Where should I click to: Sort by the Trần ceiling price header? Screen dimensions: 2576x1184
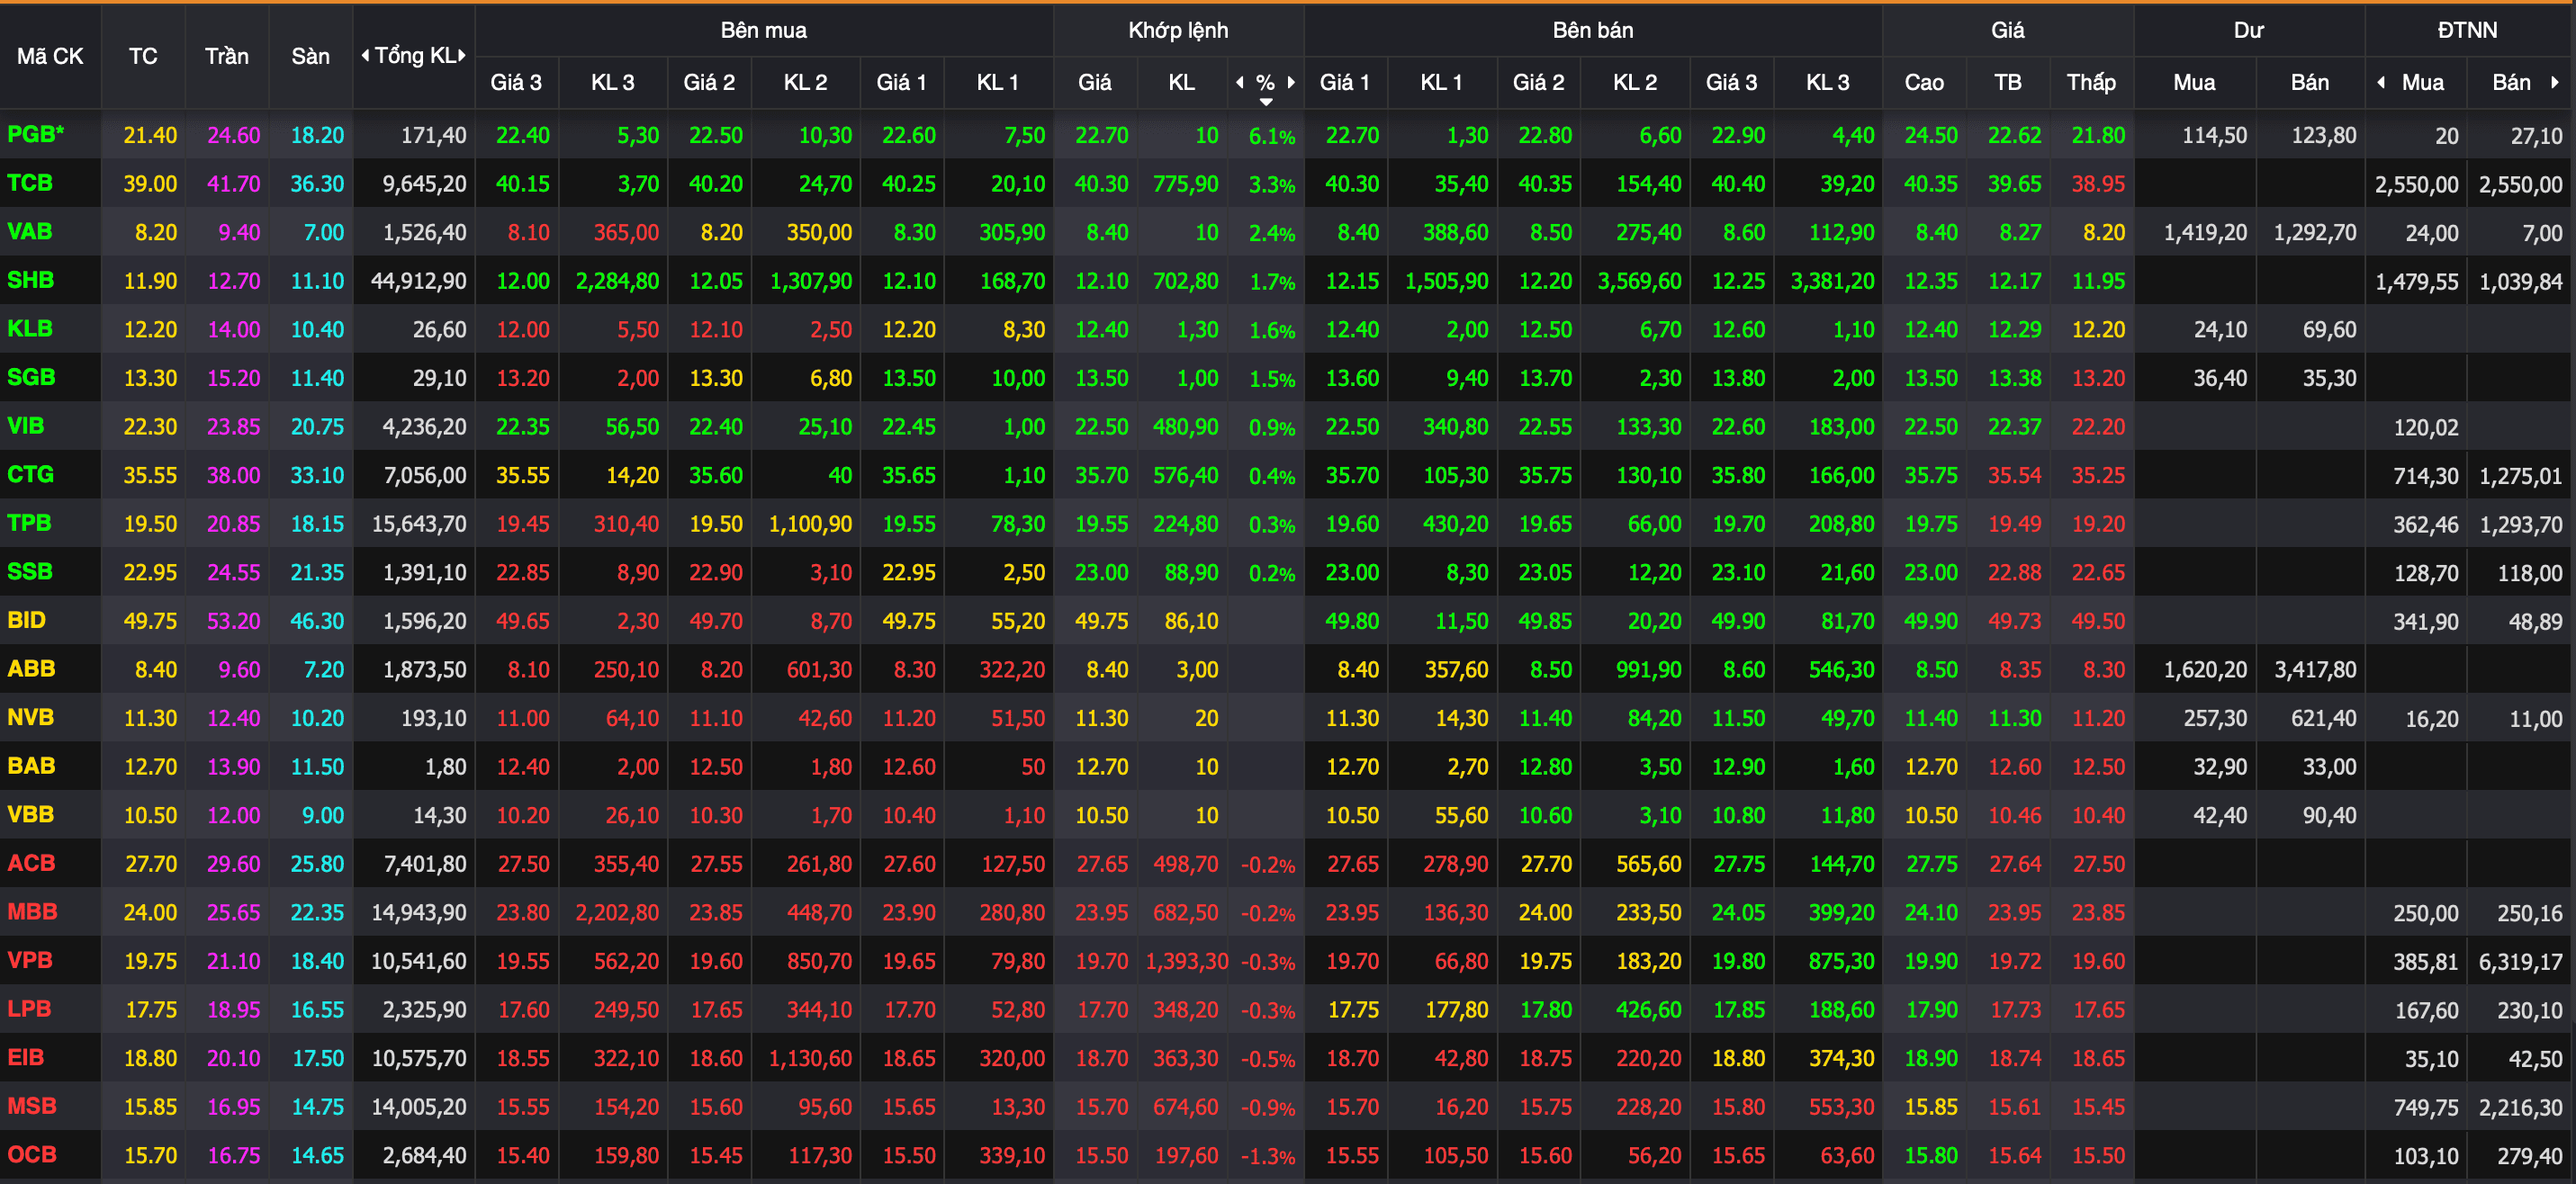(x=227, y=56)
